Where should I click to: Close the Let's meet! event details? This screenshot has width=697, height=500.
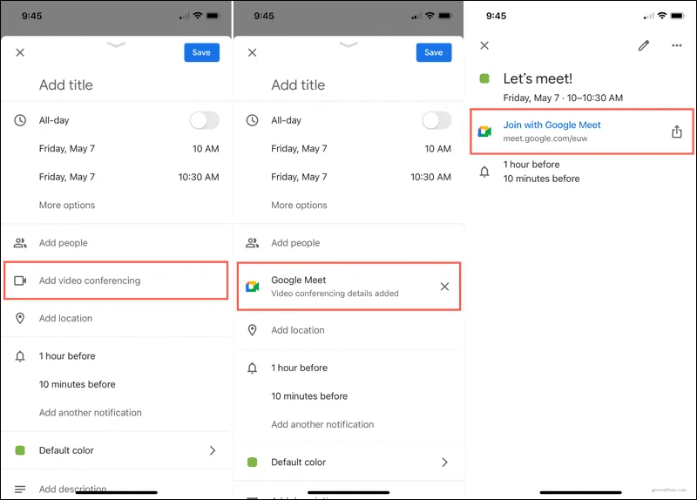484,45
